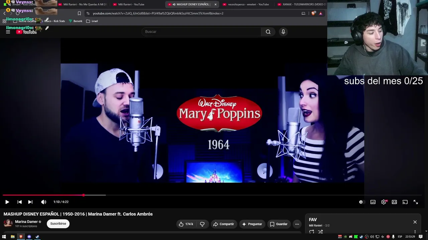Screen dimensions: 428x240
Task: Toggle subtitles in the video player
Action: click(373, 202)
